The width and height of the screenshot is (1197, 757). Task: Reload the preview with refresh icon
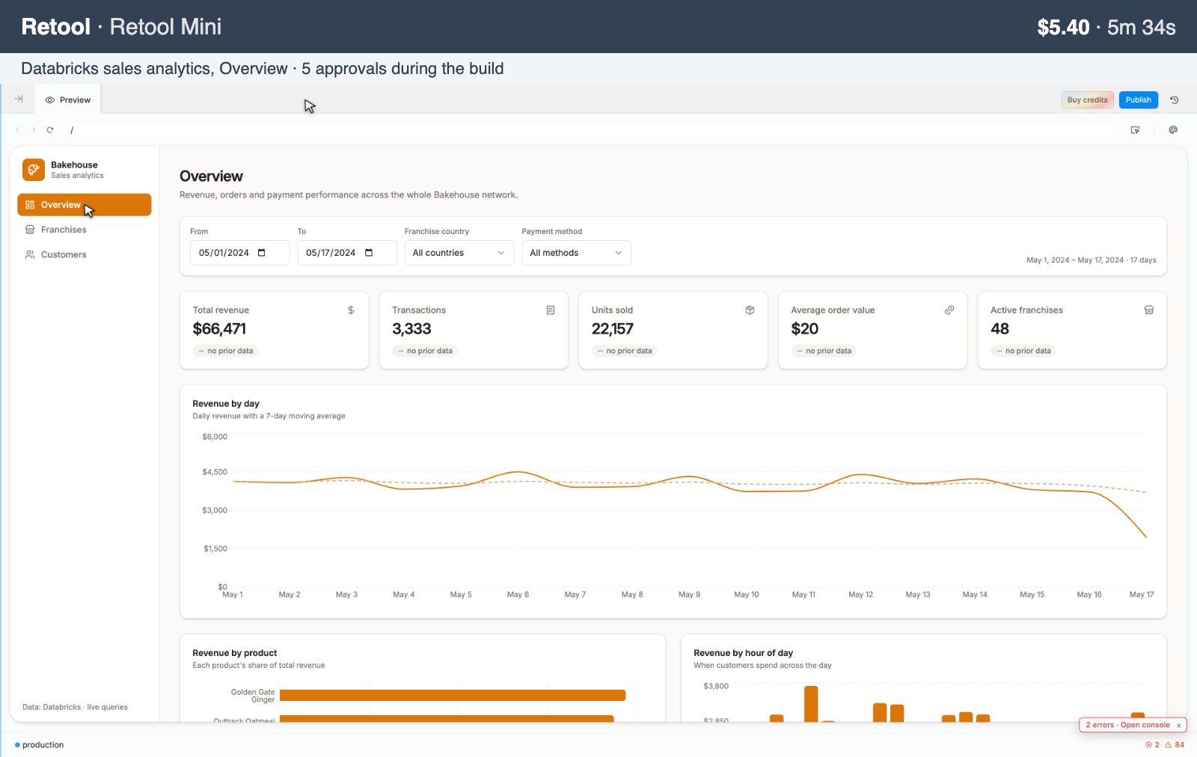coord(50,130)
